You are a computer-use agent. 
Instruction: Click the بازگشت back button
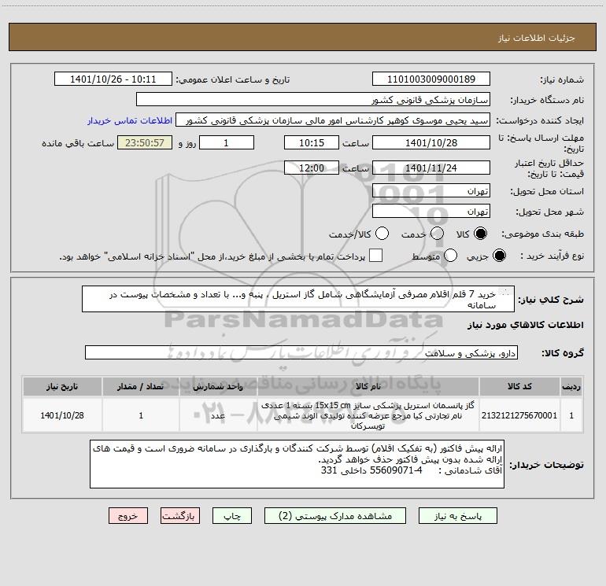180,516
